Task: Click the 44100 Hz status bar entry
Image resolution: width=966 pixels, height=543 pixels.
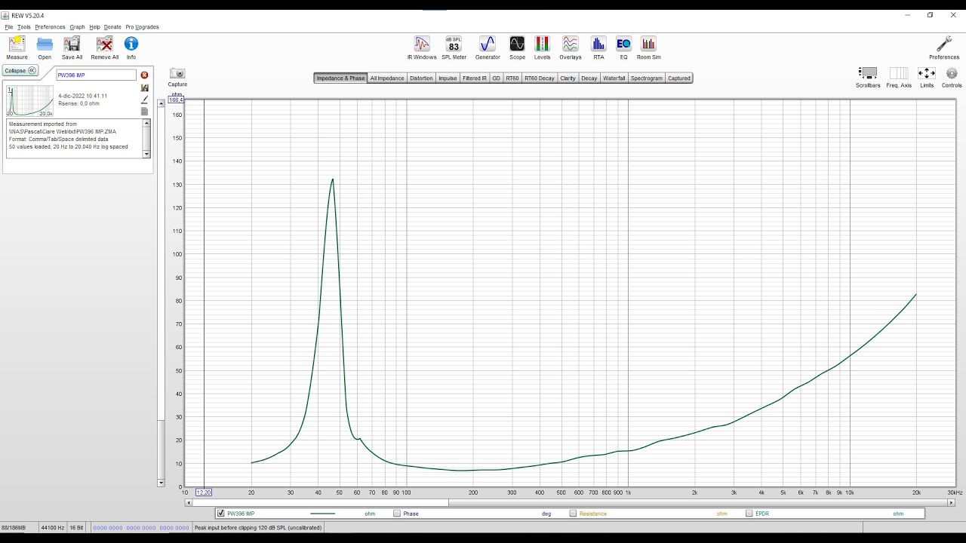Action: tap(52, 528)
